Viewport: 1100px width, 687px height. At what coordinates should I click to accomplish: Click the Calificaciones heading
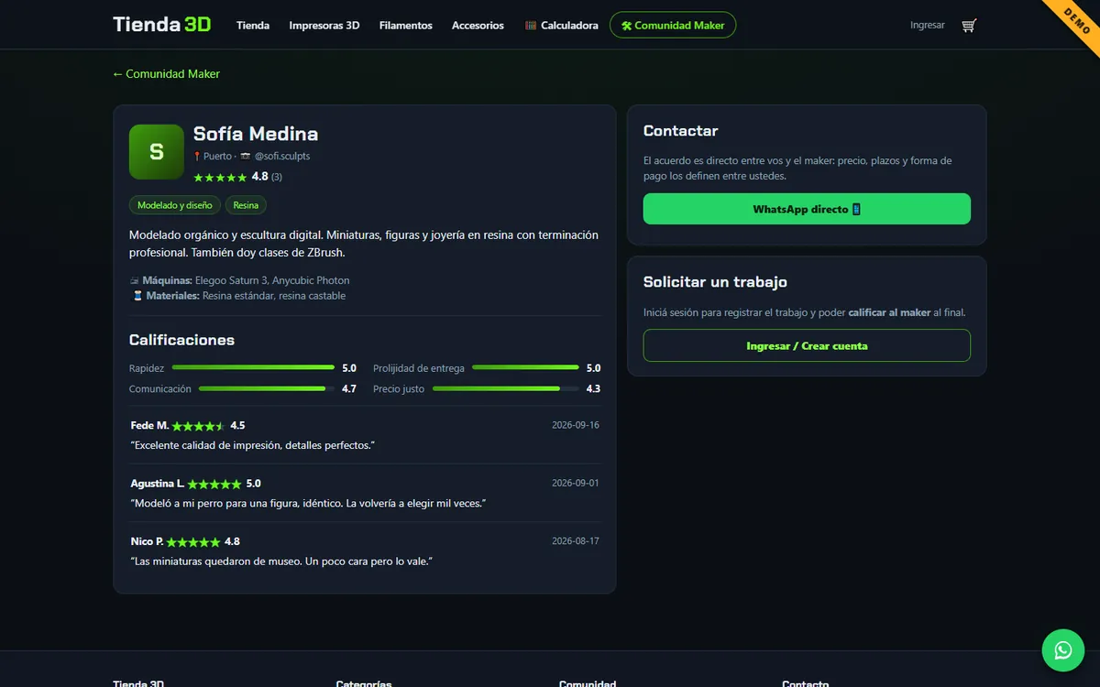[181, 340]
